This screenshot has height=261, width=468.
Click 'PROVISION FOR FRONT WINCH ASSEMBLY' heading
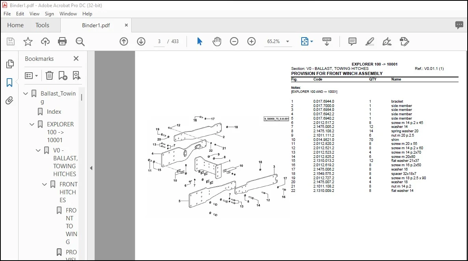(x=337, y=73)
